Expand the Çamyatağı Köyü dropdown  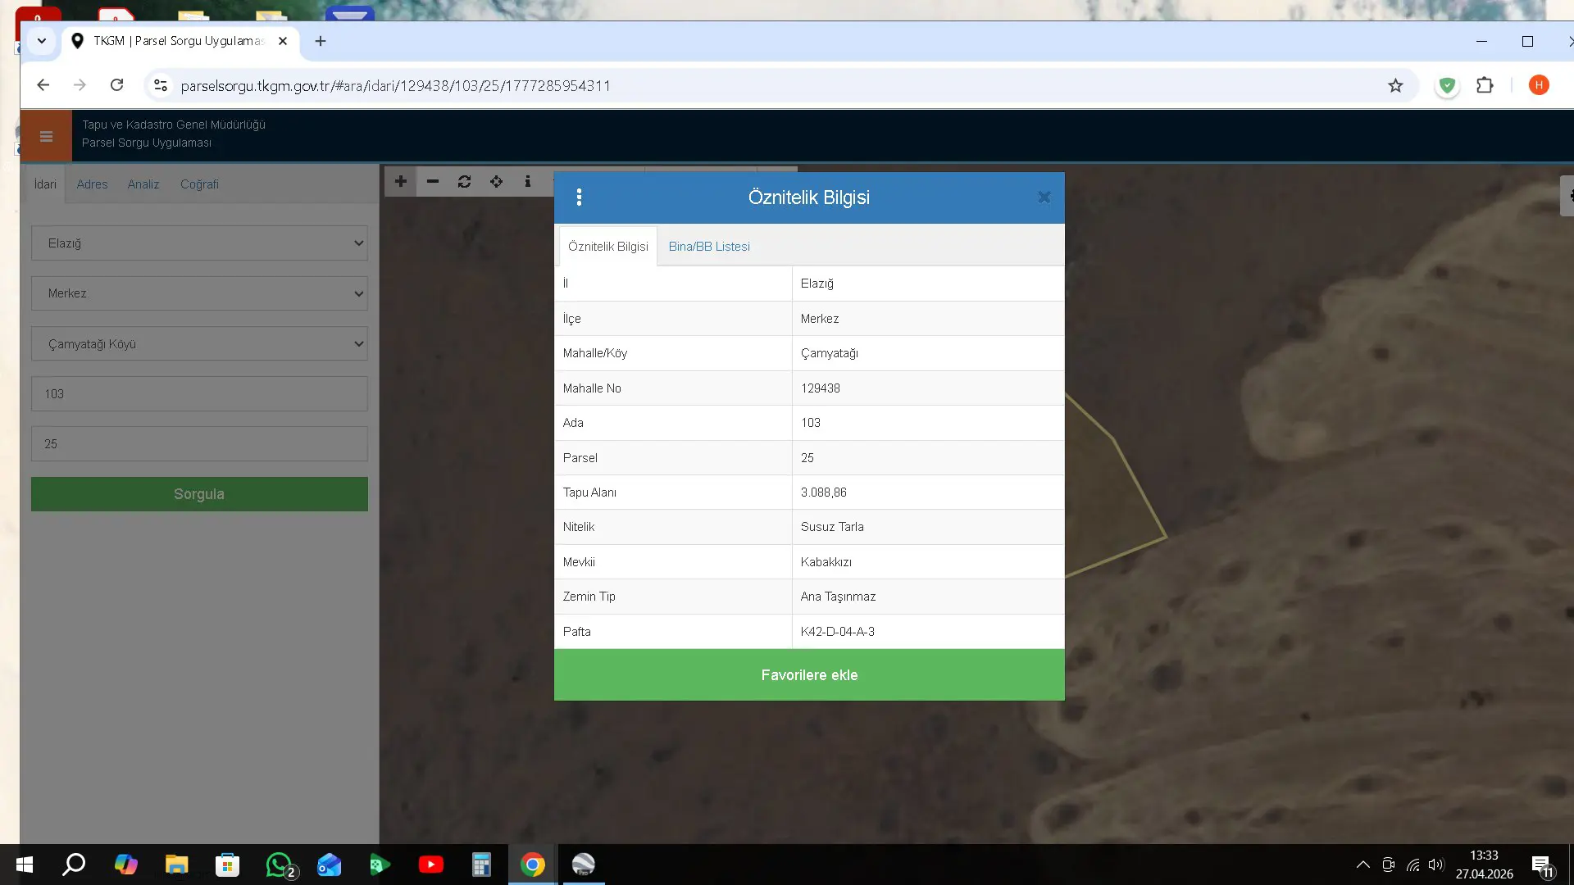(x=199, y=344)
